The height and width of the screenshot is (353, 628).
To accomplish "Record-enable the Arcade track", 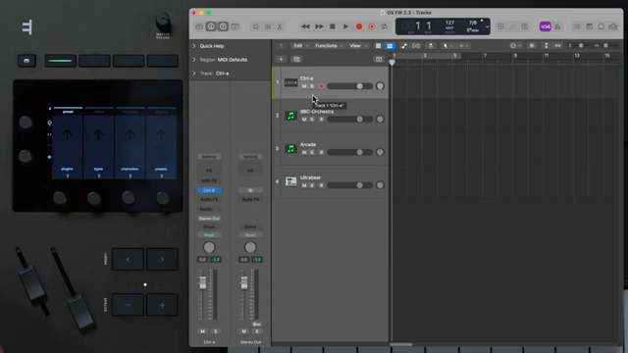I will pos(321,152).
